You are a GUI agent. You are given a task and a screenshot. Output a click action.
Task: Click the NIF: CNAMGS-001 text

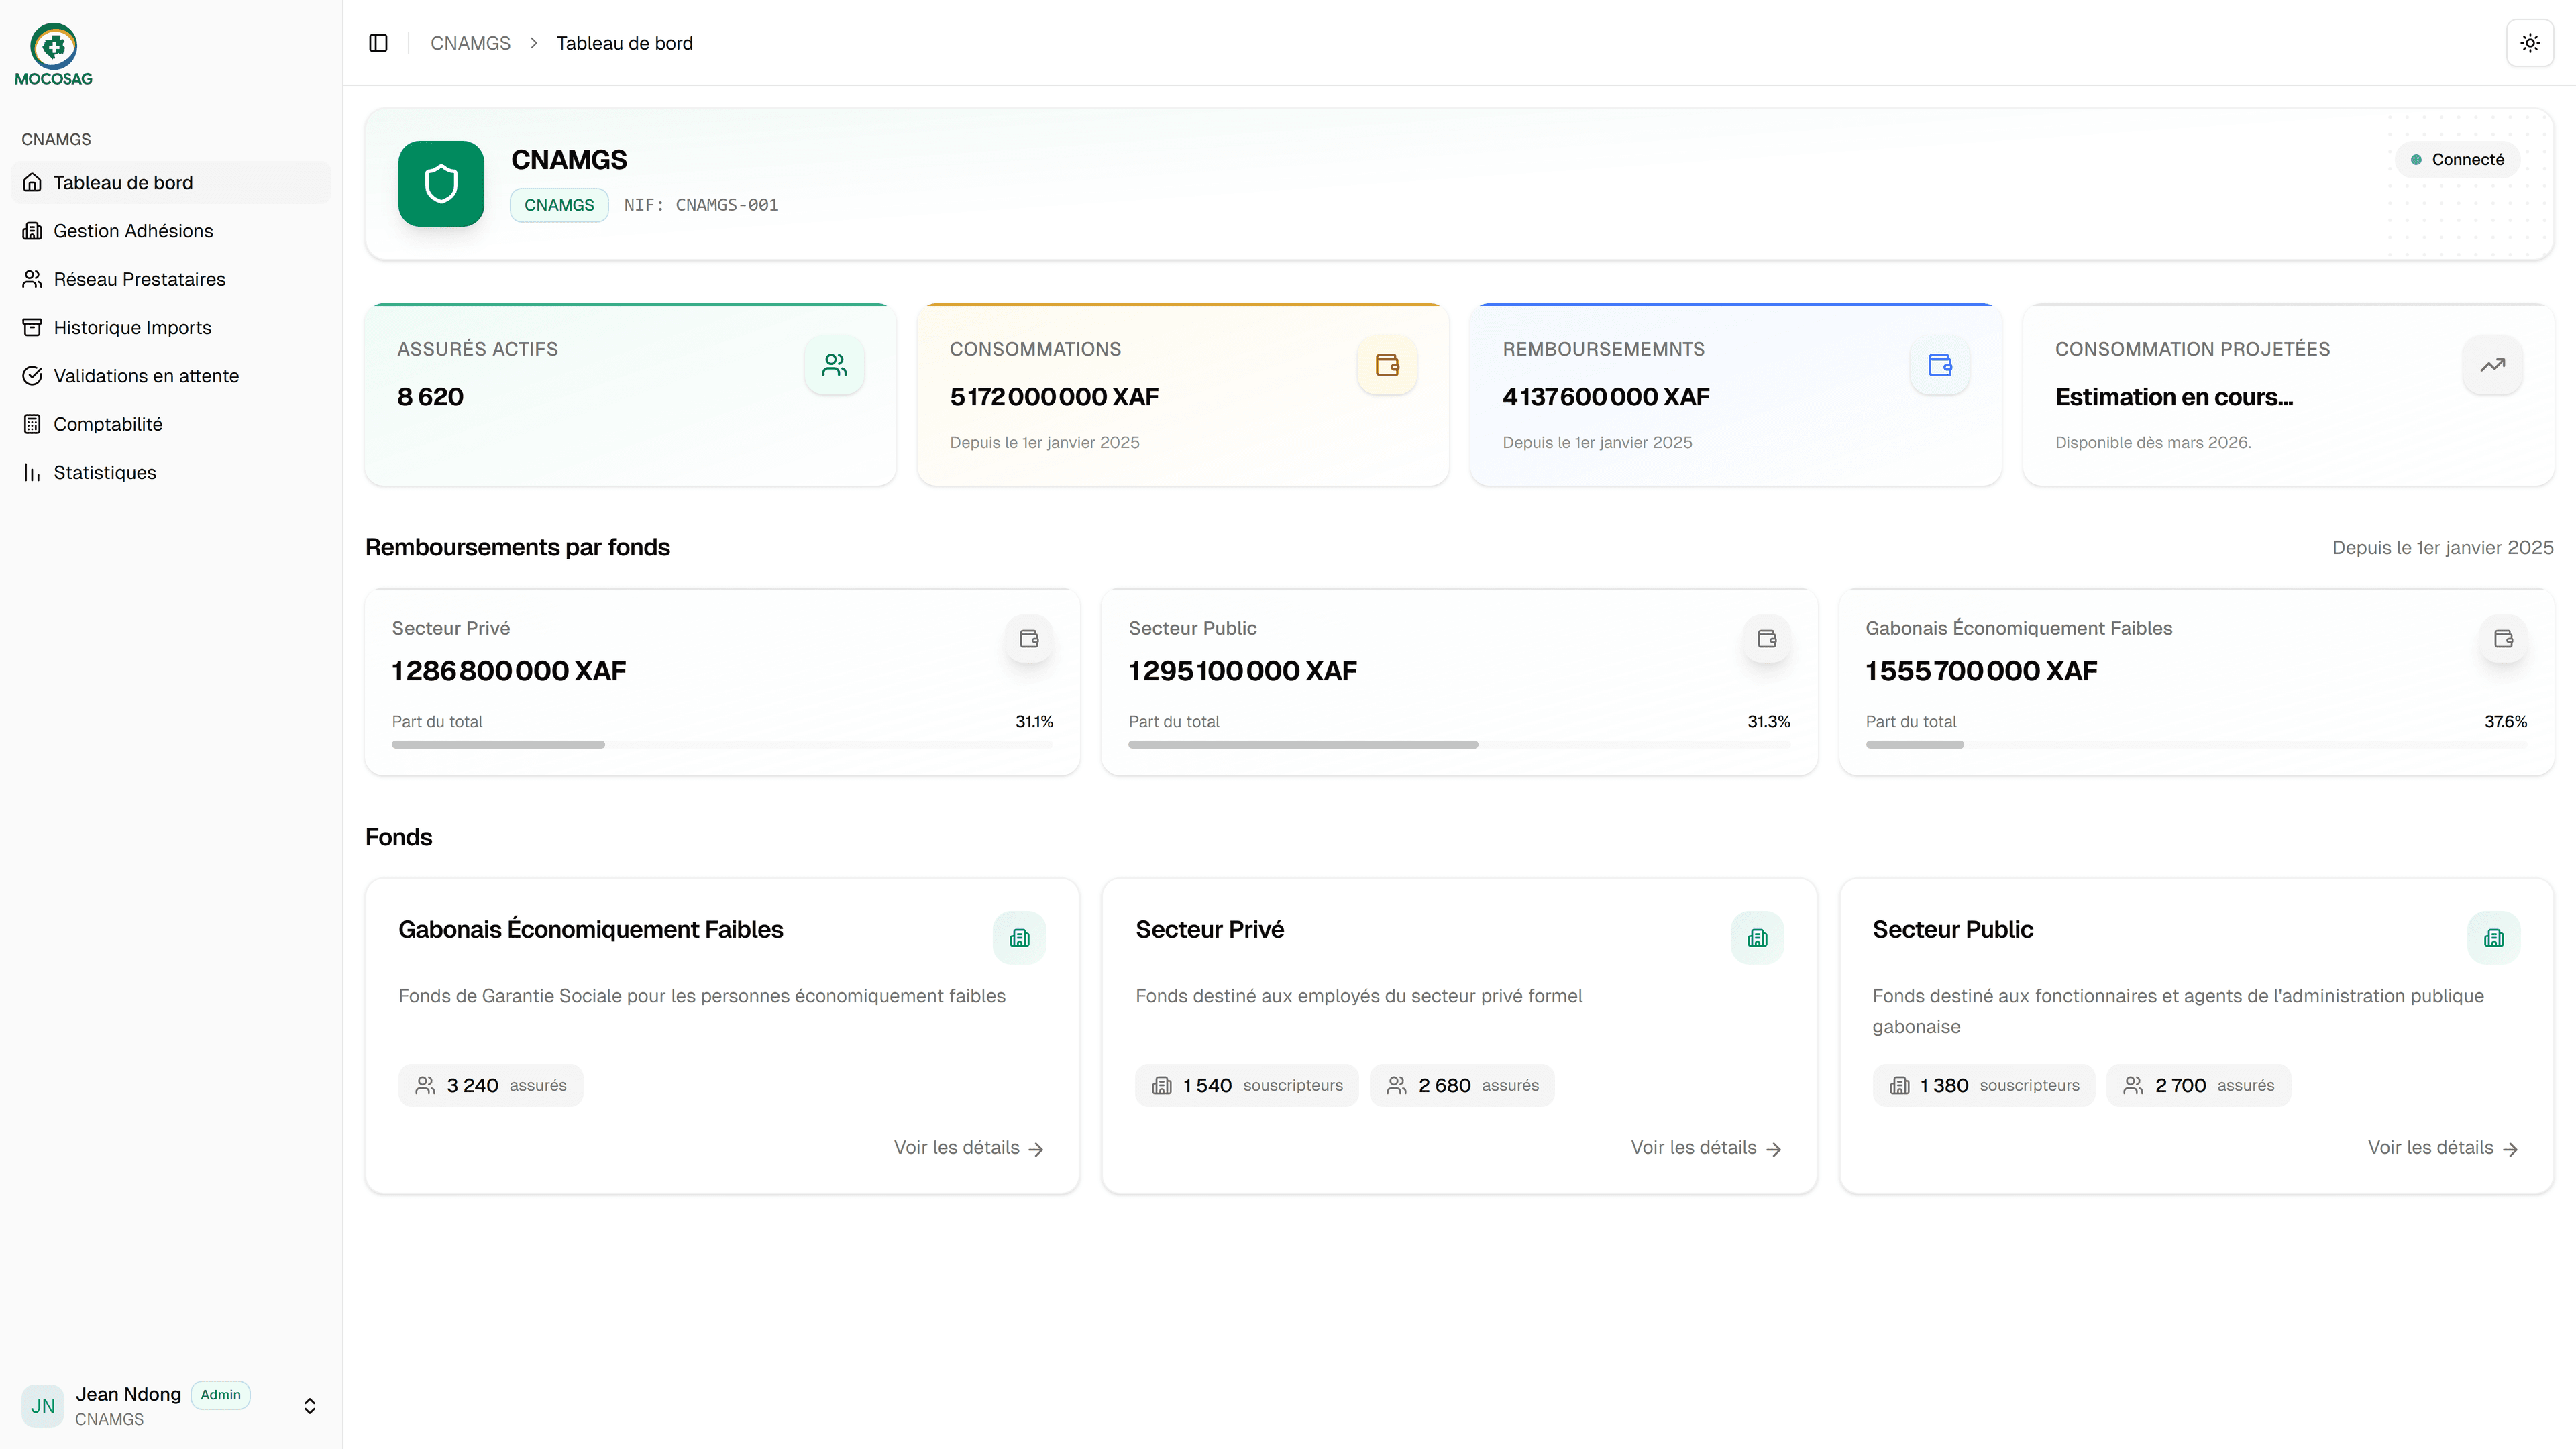[x=701, y=205]
